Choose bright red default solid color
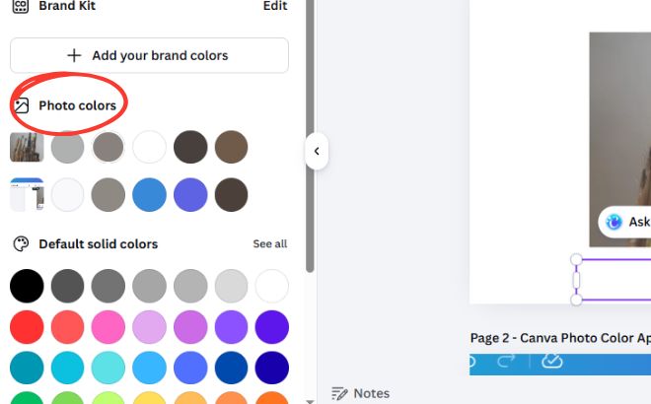Image resolution: width=651 pixels, height=404 pixels. pos(27,327)
